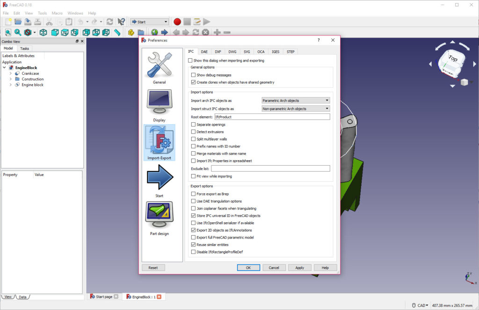
Task: Open a file using the folder icon
Action: click(x=18, y=21)
